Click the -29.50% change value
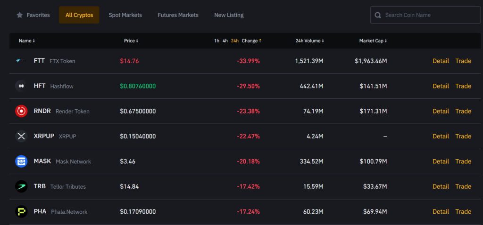The height and width of the screenshot is (225, 483). 248,86
